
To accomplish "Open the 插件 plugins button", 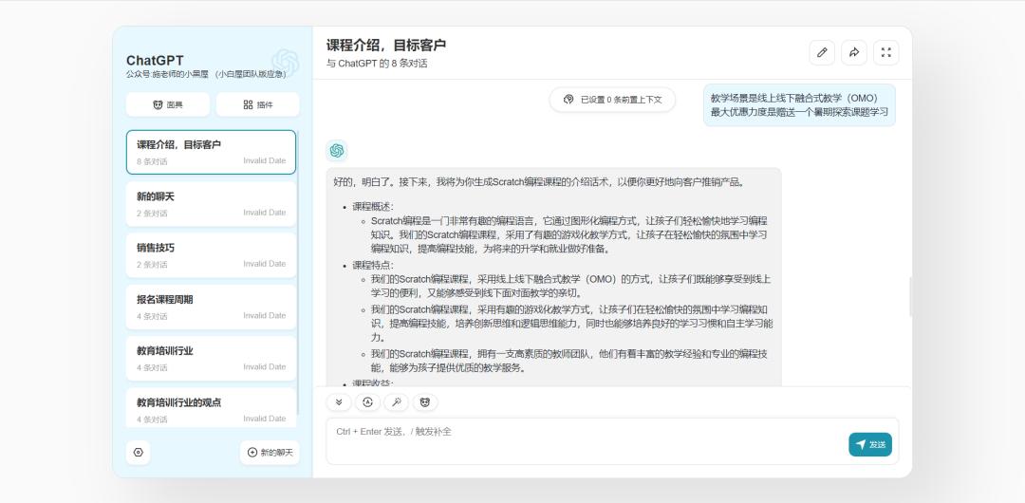I will tap(257, 104).
